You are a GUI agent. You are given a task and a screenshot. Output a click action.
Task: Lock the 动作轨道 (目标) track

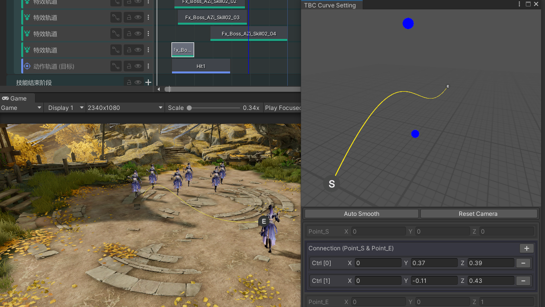click(x=129, y=66)
